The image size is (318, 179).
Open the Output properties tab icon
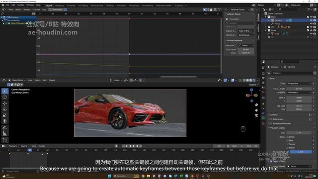point(263,79)
